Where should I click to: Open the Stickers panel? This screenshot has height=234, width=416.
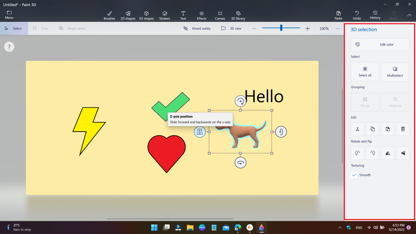[x=165, y=15]
